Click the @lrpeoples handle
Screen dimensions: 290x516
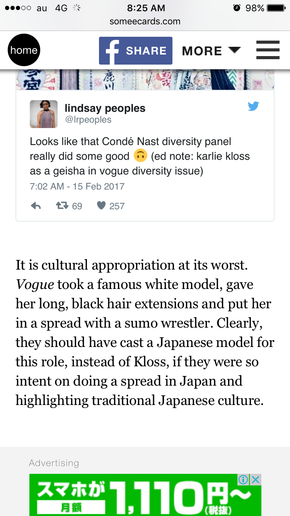(x=88, y=120)
